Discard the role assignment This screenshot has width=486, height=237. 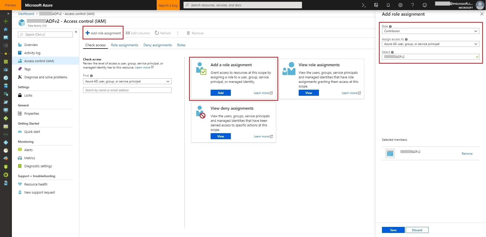click(417, 230)
